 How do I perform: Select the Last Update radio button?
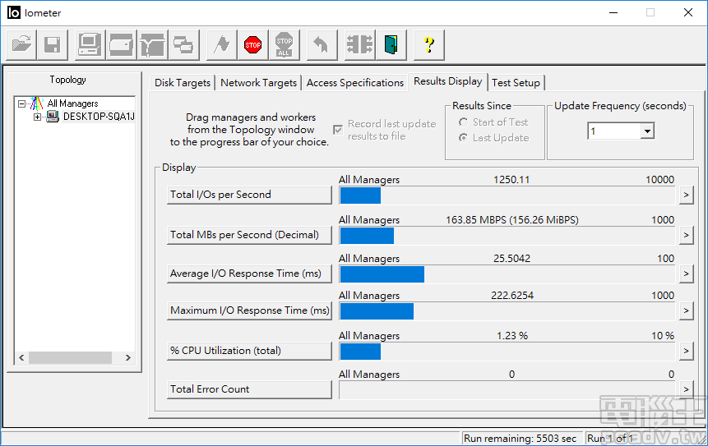[464, 138]
